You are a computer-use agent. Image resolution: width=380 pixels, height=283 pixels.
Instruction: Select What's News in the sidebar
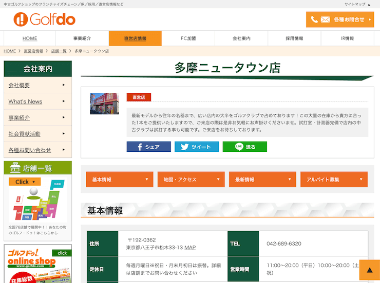click(37, 102)
